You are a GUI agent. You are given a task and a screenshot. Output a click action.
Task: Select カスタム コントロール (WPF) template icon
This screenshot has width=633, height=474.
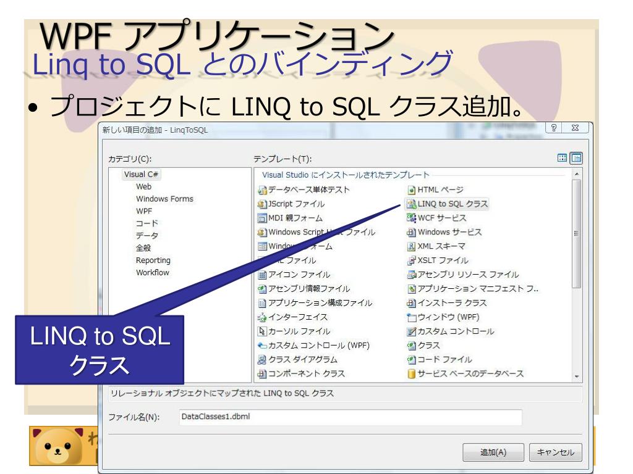262,346
